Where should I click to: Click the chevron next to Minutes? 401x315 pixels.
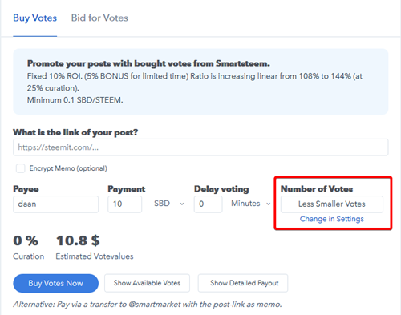268,204
